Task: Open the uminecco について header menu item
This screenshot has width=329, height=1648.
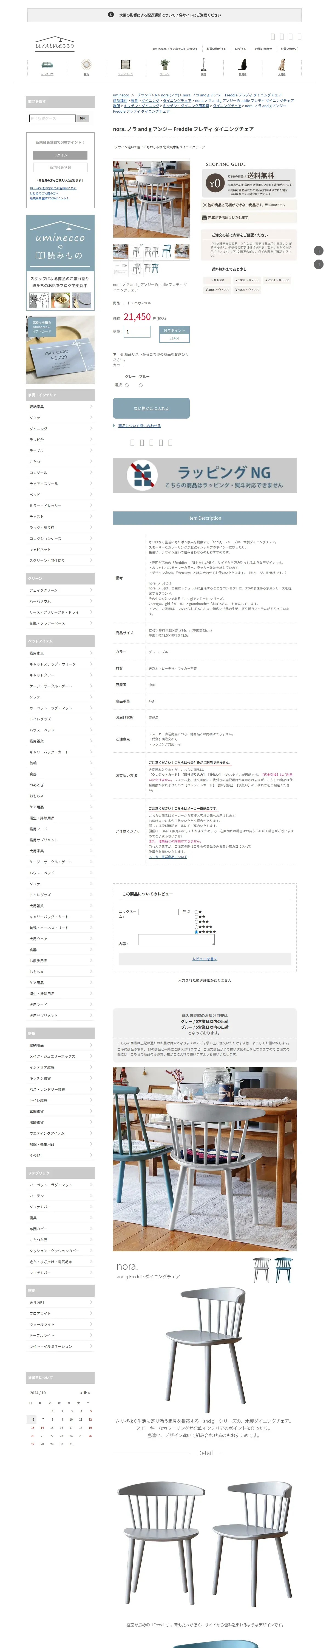Action: pyautogui.click(x=175, y=49)
